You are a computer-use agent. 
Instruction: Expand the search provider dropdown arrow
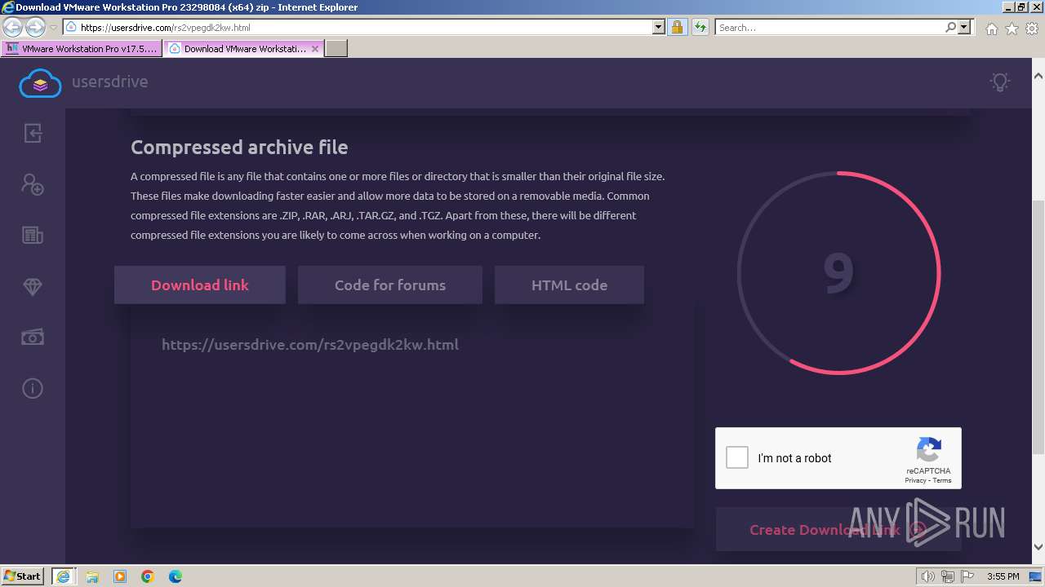964,27
